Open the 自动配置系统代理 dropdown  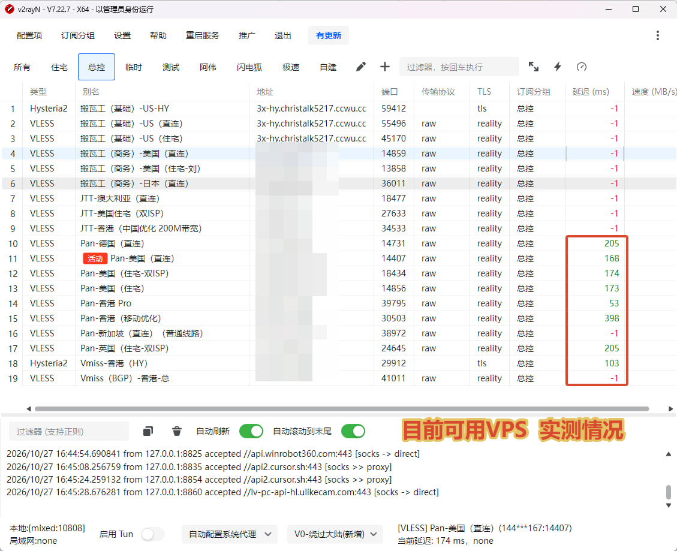pyautogui.click(x=230, y=534)
